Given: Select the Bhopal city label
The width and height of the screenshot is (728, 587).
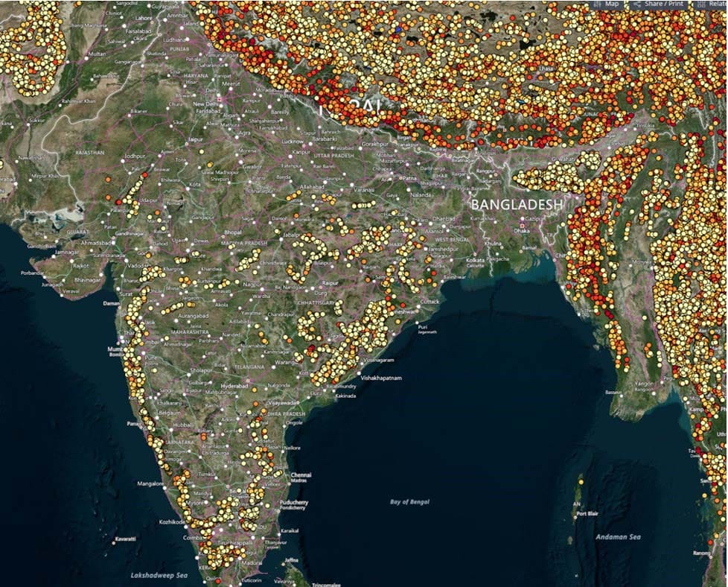Looking at the screenshot, I should 233,232.
